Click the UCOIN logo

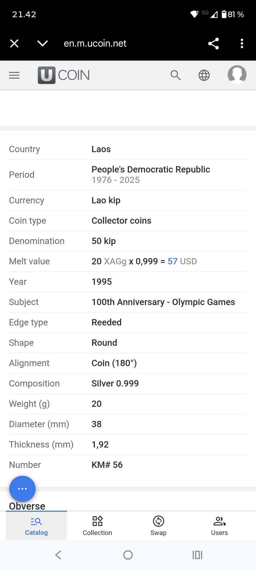[64, 75]
